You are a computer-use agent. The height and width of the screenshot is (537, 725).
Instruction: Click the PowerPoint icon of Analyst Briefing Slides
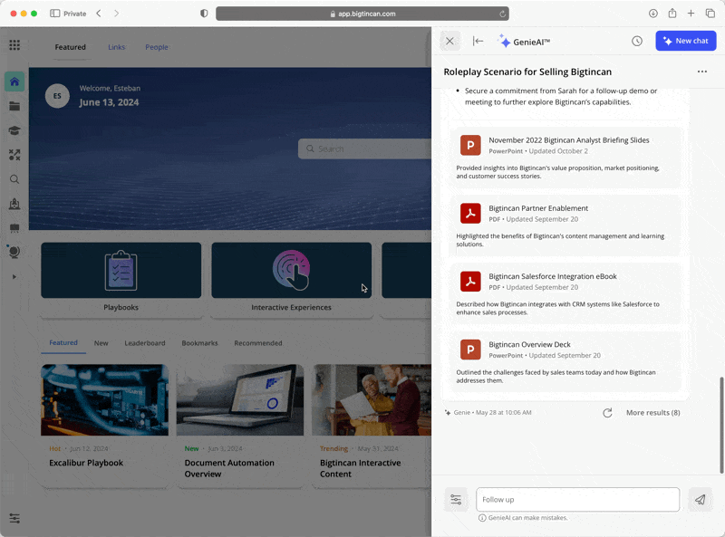point(470,145)
